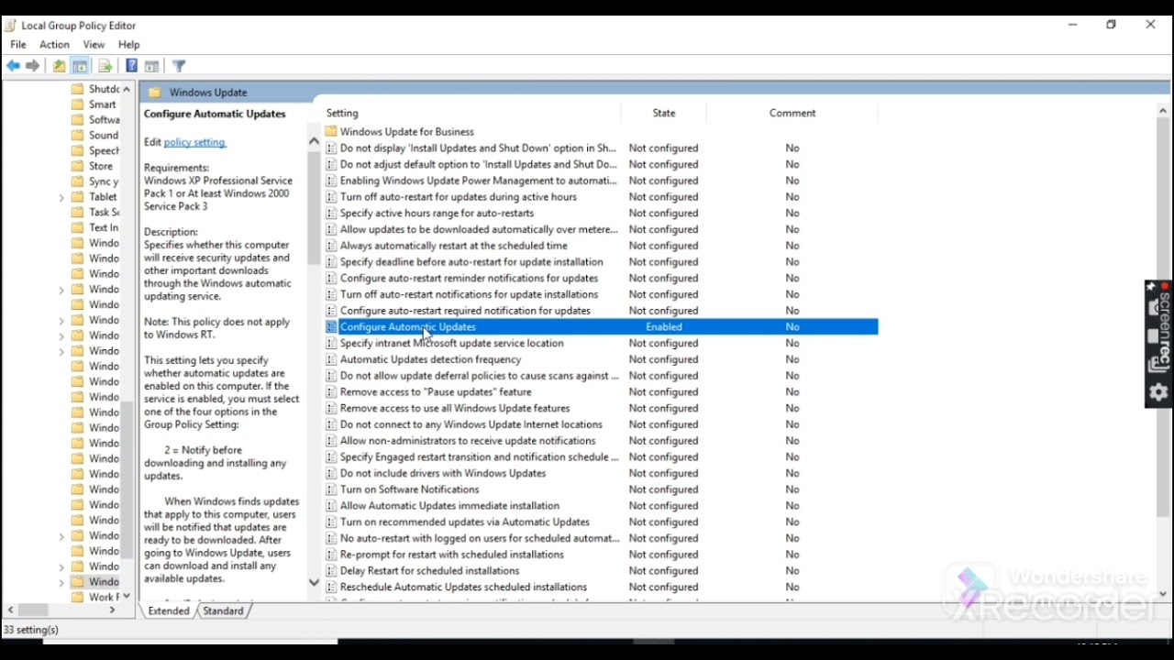Click the Forward arrow in the toolbar
The height and width of the screenshot is (660, 1174).
pos(33,66)
